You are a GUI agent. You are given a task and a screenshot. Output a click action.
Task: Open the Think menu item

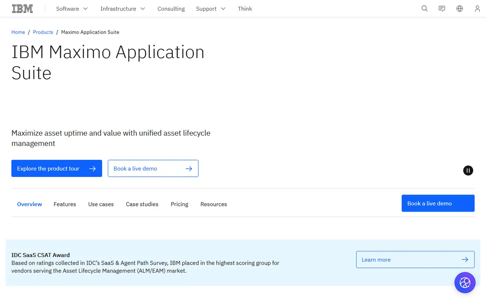[245, 9]
